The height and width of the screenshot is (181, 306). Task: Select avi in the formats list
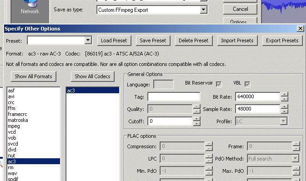[33, 96]
